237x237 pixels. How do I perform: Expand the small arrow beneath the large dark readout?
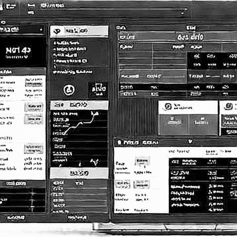(x=26, y=57)
